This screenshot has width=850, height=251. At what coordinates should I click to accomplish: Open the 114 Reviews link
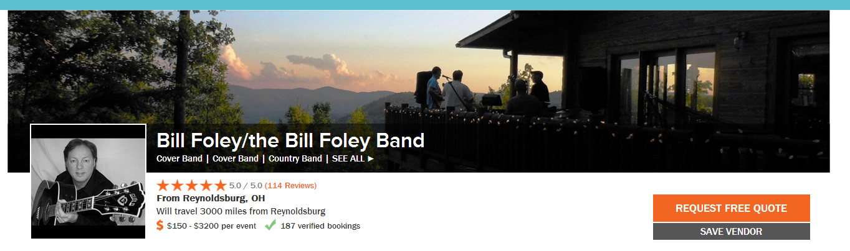click(290, 186)
